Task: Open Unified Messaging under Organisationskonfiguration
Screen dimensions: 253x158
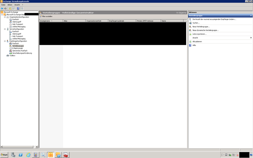Action: pos(19,27)
